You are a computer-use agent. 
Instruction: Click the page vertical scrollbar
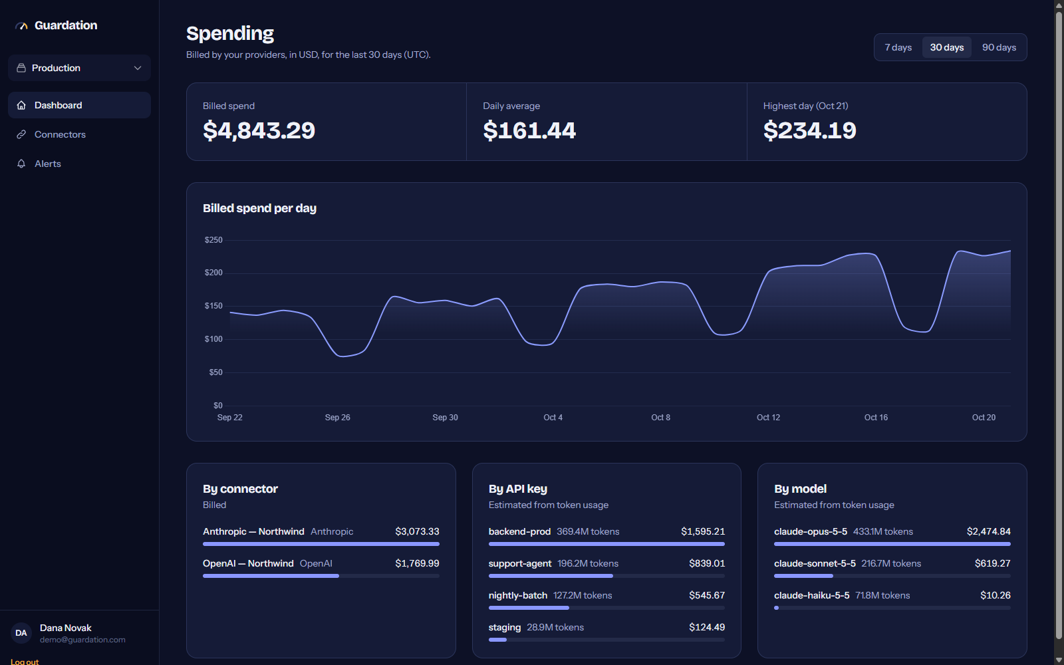coord(1059,326)
